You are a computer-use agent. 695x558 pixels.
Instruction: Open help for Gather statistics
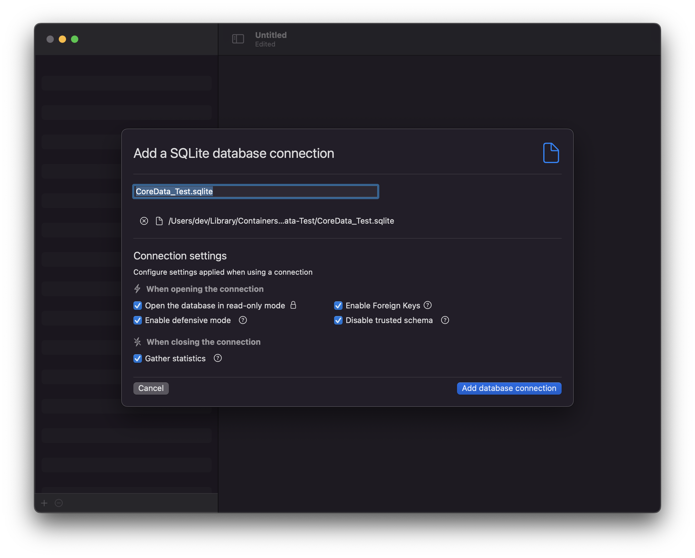pyautogui.click(x=217, y=358)
